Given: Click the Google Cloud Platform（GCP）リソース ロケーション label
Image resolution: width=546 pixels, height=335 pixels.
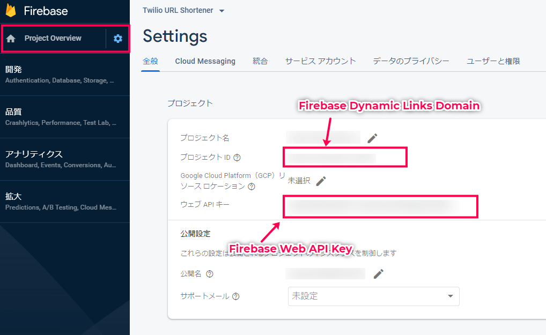Looking at the screenshot, I should click(233, 181).
